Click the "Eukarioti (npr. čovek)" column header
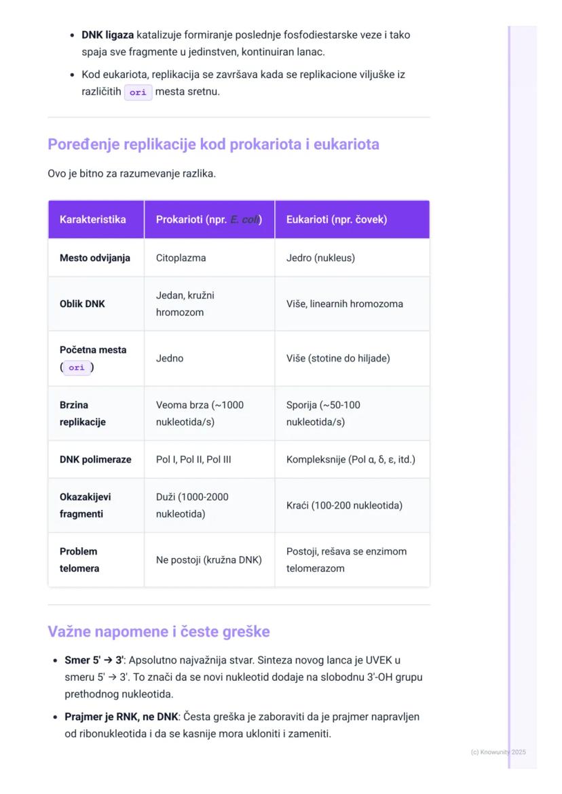The width and height of the screenshot is (562, 794). pyautogui.click(x=336, y=220)
